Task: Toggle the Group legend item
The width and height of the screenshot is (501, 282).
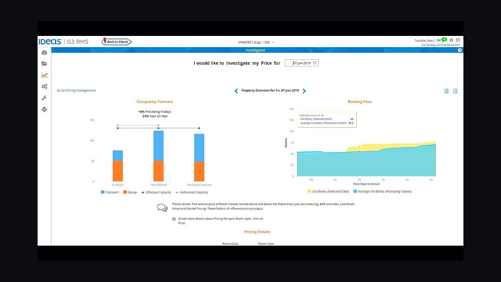Action: click(x=130, y=192)
